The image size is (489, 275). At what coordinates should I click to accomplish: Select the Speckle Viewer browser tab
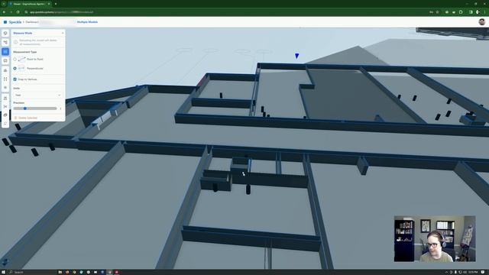tap(30, 4)
